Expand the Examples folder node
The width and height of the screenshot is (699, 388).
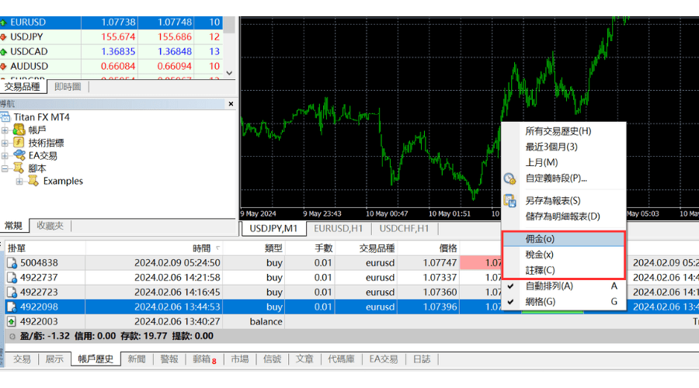[19, 181]
